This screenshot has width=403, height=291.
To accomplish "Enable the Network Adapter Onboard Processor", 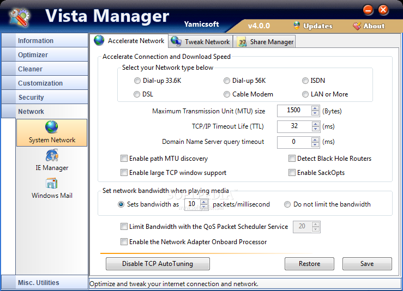I will [x=124, y=242].
